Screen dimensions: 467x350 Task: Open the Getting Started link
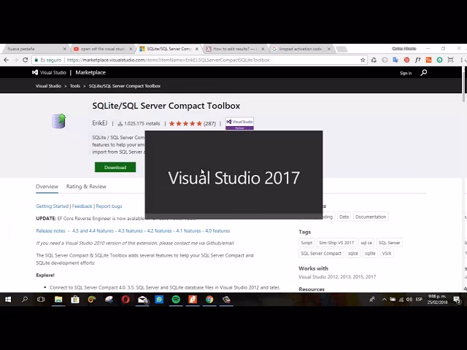(x=52, y=206)
